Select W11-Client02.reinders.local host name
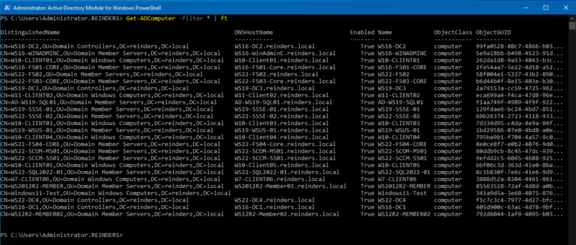This screenshot has height=245, width=576. pyautogui.click(x=282, y=95)
